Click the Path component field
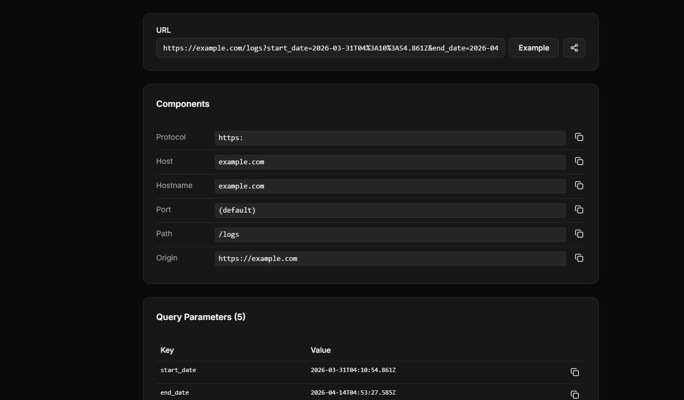This screenshot has height=400, width=684. coord(390,234)
